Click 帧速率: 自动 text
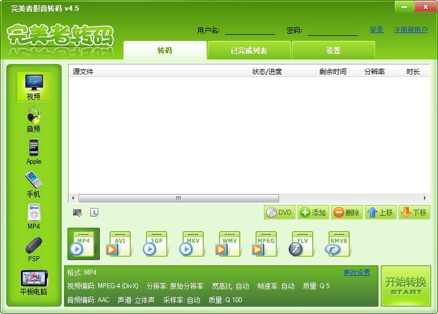Viewport: 438px width, 314px height. tap(276, 286)
